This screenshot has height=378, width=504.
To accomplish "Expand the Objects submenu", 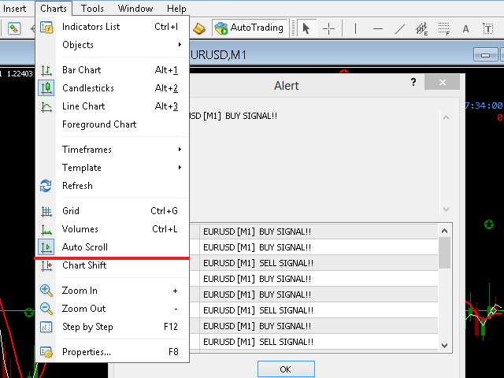I will pyautogui.click(x=112, y=45).
